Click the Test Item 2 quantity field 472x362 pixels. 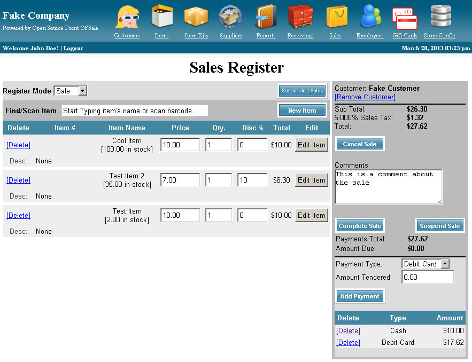(x=219, y=180)
